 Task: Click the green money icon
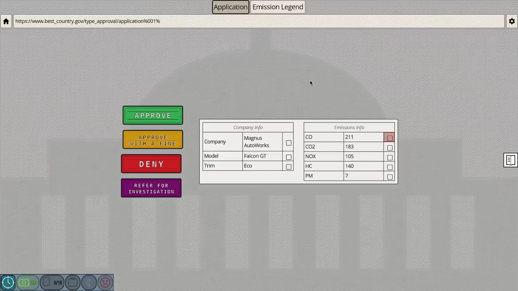(x=28, y=282)
